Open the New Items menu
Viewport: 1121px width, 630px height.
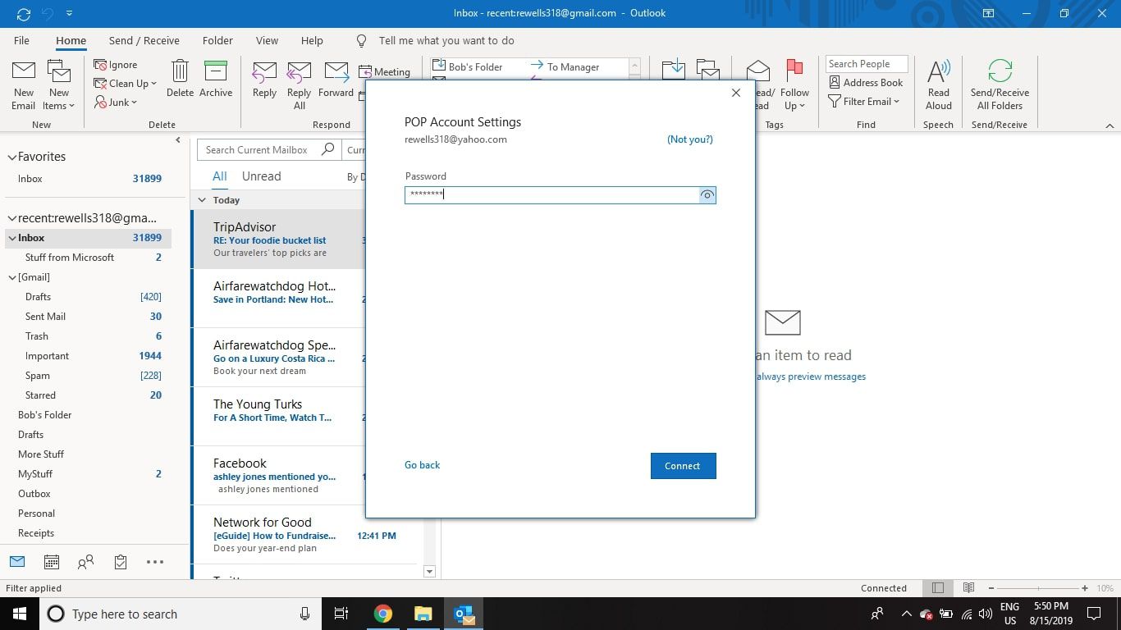[59, 85]
